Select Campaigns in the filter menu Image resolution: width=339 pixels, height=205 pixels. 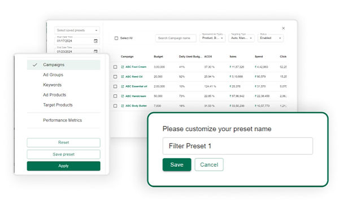tap(63, 65)
